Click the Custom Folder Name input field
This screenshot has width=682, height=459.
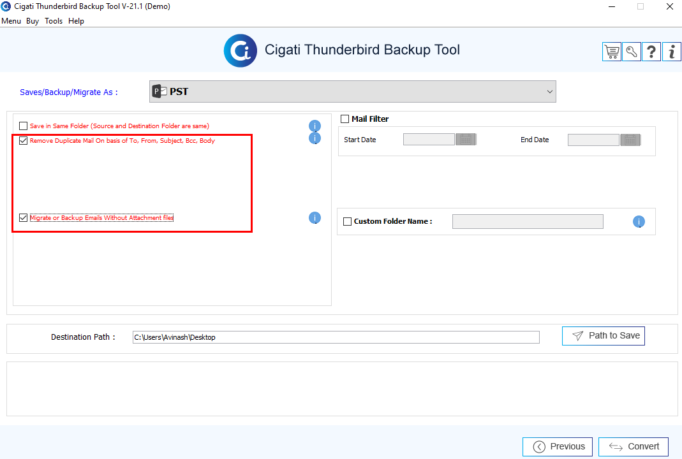528,222
